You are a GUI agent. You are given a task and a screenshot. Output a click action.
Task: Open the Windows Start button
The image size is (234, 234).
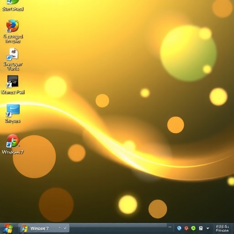pos(8,229)
